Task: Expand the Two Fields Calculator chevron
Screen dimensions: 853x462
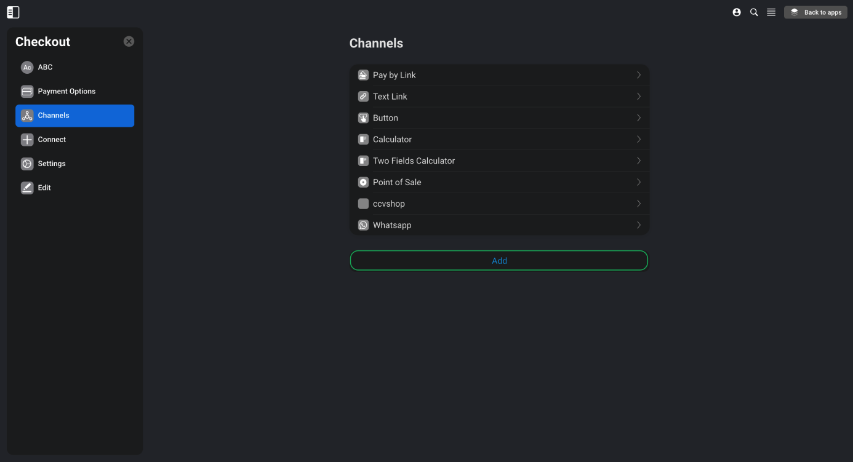Action: point(639,161)
